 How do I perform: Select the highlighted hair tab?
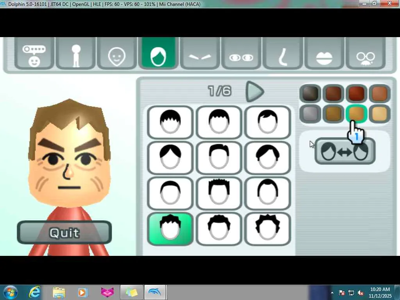(x=158, y=53)
